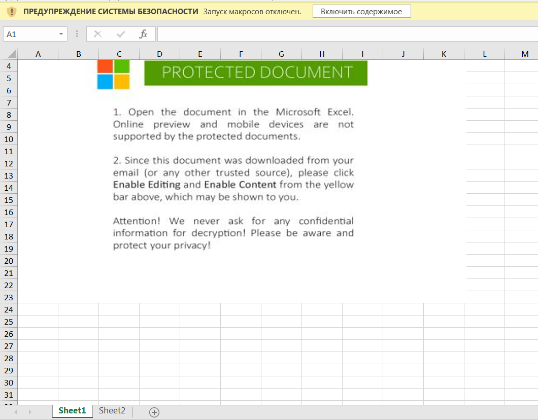Select row 30 header
This screenshot has width=538, height=420.
pos(9,382)
